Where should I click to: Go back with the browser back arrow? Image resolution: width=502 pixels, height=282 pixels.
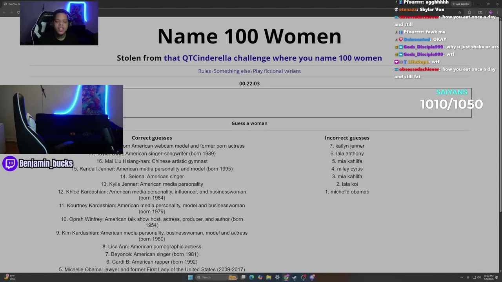tap(4, 12)
